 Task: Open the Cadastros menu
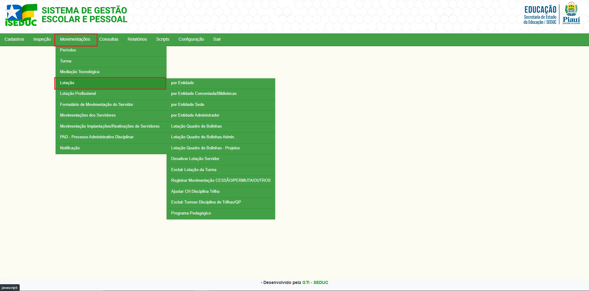14,39
